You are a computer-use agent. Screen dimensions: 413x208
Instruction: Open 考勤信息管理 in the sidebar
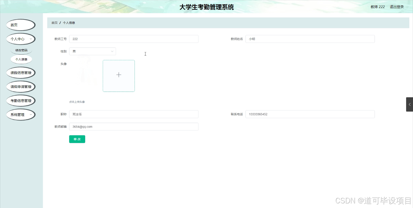click(21, 101)
